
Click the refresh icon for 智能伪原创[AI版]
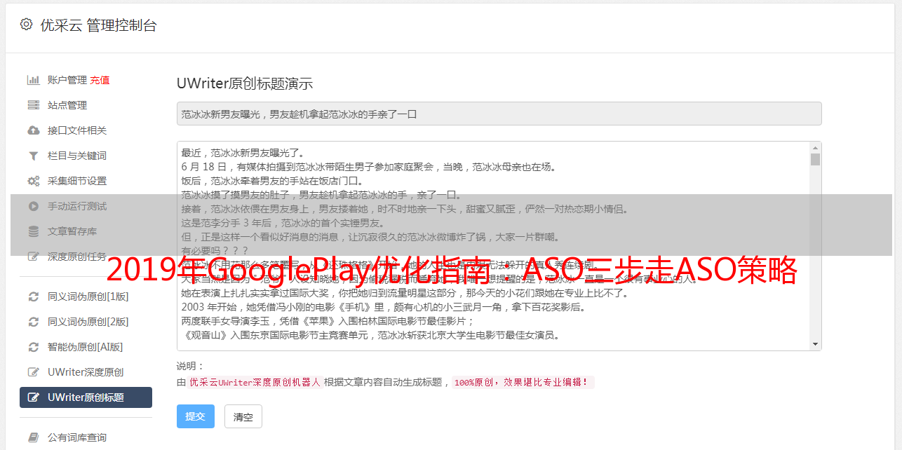click(x=33, y=347)
